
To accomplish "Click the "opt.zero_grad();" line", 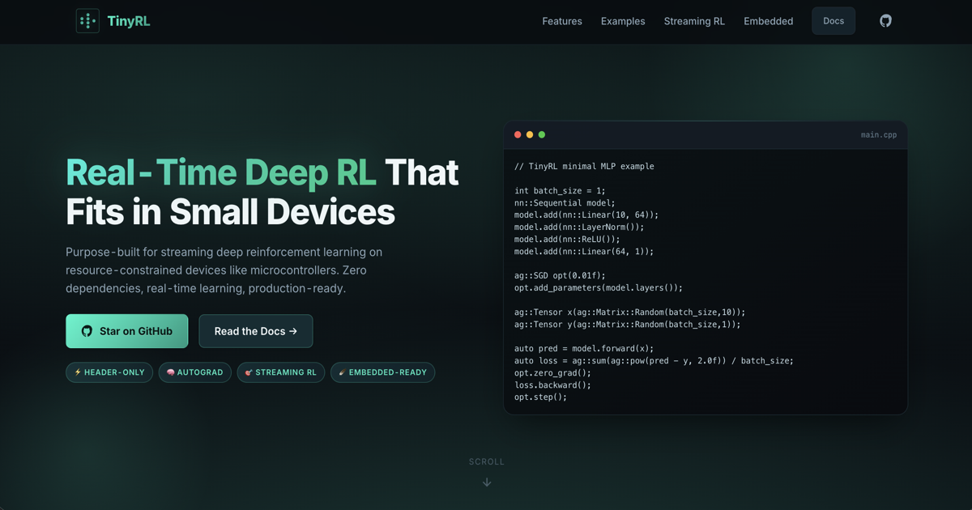I will pos(552,372).
